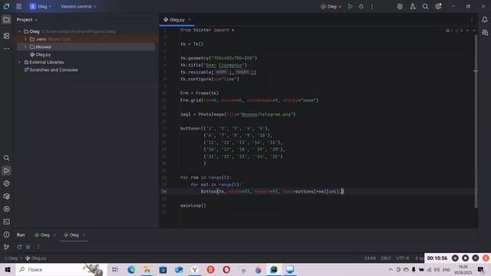Toggle the Project tool window folder icon
This screenshot has width=491, height=276.
point(6,20)
